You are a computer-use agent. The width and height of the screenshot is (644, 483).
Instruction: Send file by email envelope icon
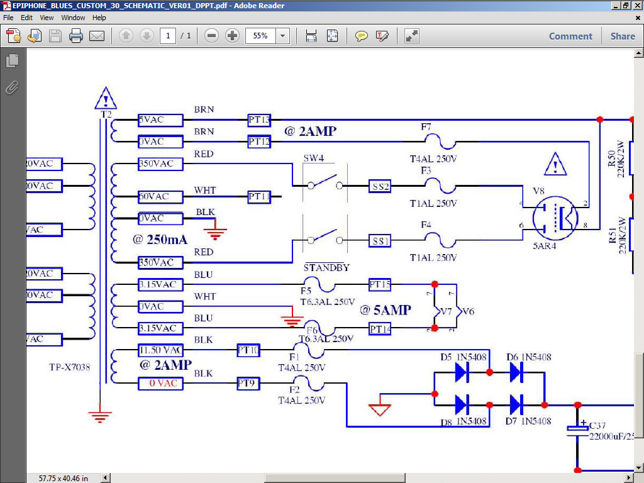tap(97, 36)
